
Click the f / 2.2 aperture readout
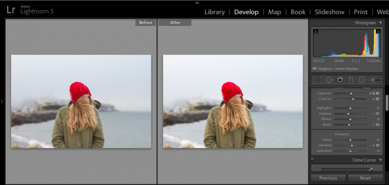pos(356,61)
